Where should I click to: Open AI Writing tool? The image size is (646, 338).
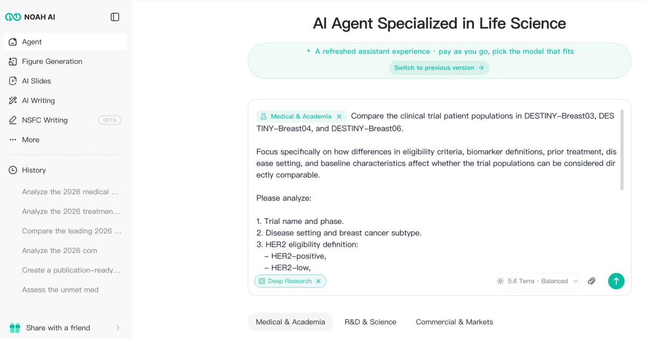pos(66,101)
